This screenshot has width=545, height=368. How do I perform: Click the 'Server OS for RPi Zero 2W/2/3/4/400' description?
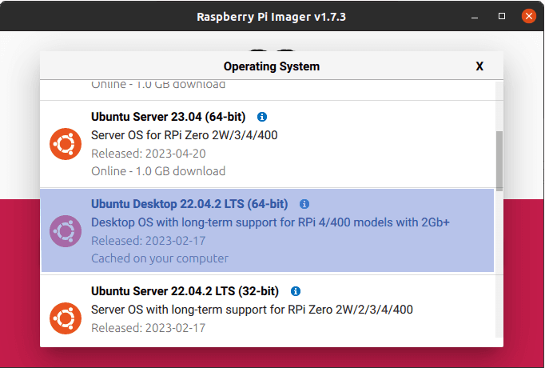click(252, 309)
